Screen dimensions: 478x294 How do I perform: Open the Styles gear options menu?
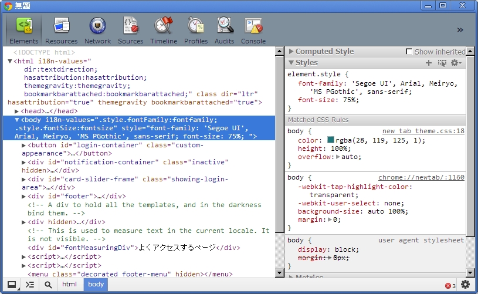456,63
